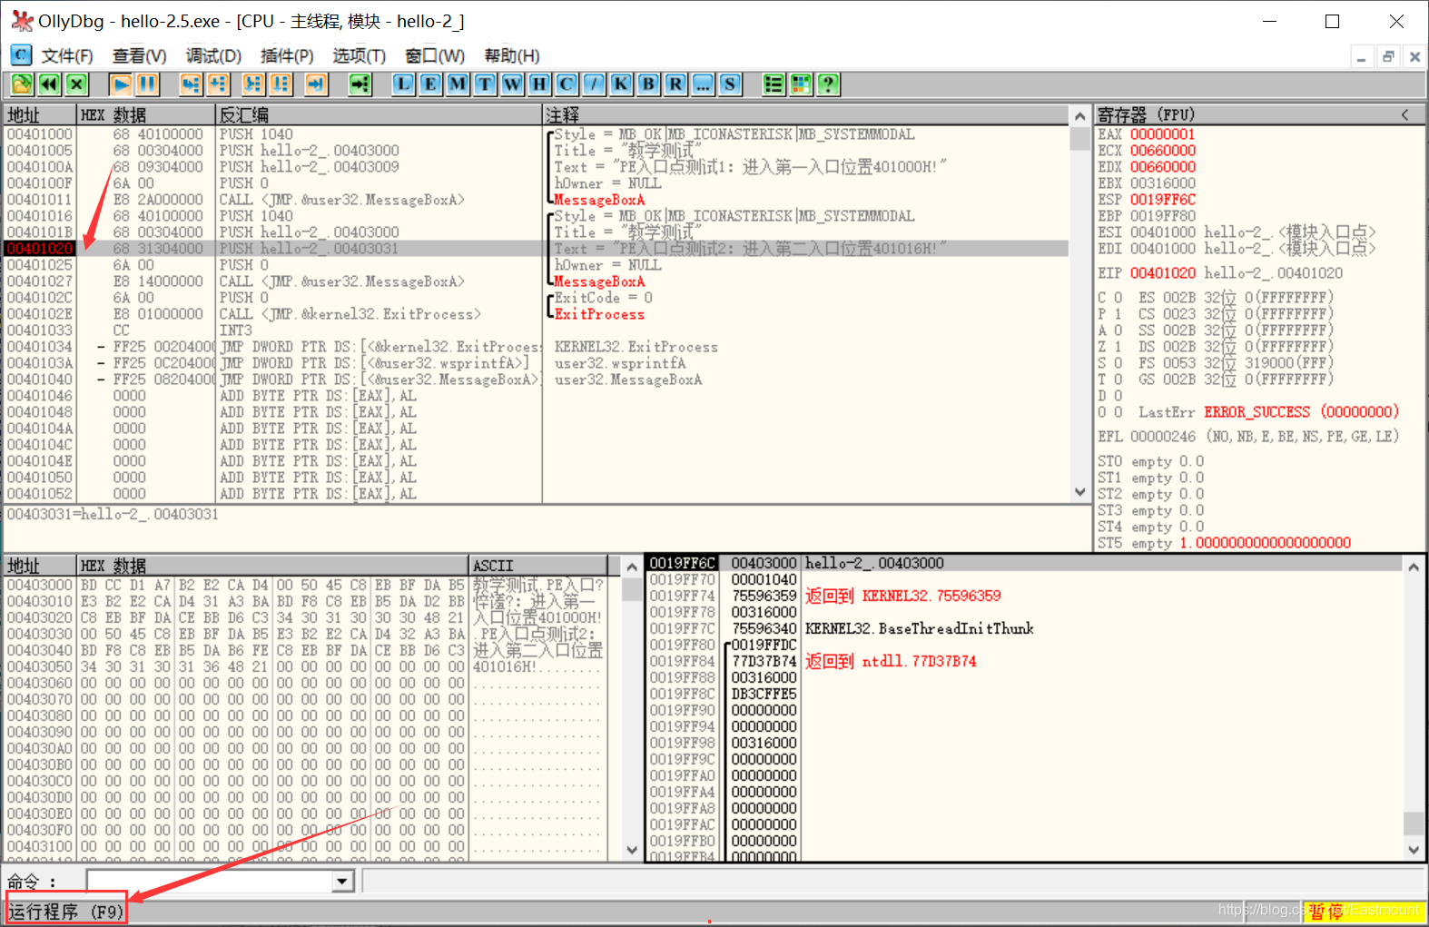Show Breakpoints with the B button
1429x927 pixels.
pyautogui.click(x=648, y=84)
